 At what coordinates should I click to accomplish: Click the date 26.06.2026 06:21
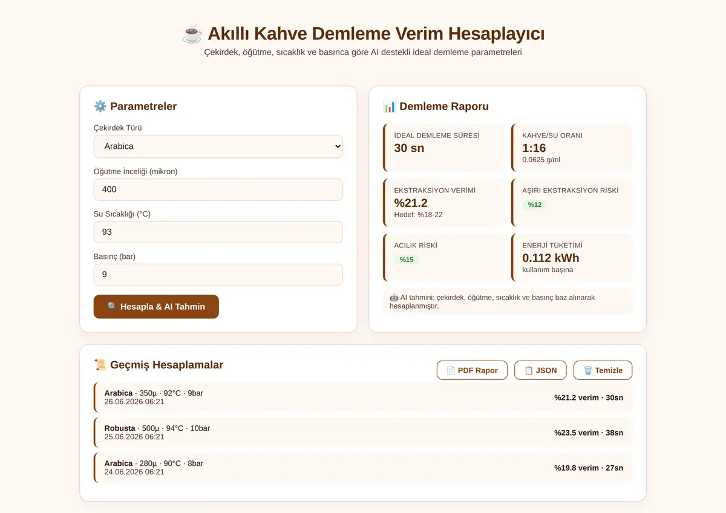[x=134, y=402]
